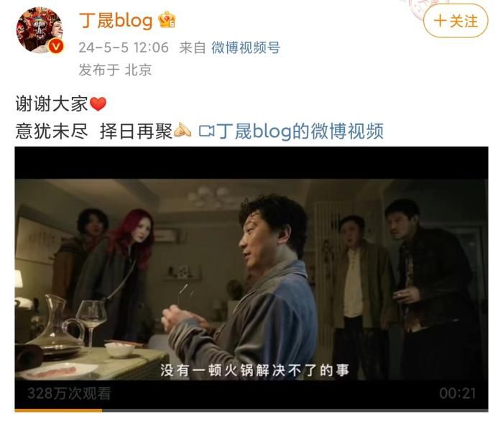Screen dimensions: 503x421
Task: Click the red heart emoji
Action: pos(98,104)
